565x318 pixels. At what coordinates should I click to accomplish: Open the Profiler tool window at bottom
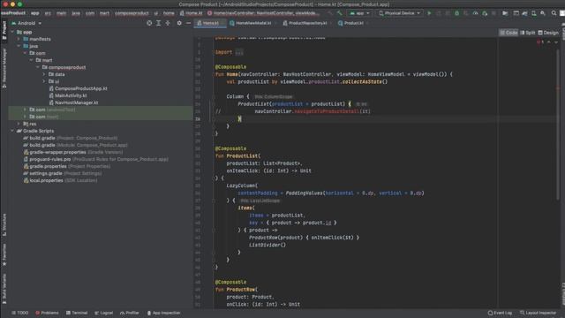[x=130, y=313]
